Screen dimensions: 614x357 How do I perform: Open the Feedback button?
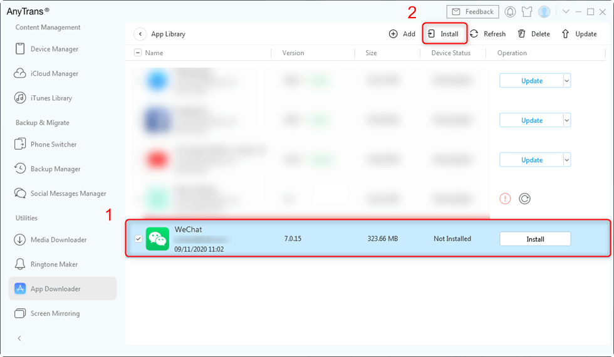pyautogui.click(x=472, y=12)
